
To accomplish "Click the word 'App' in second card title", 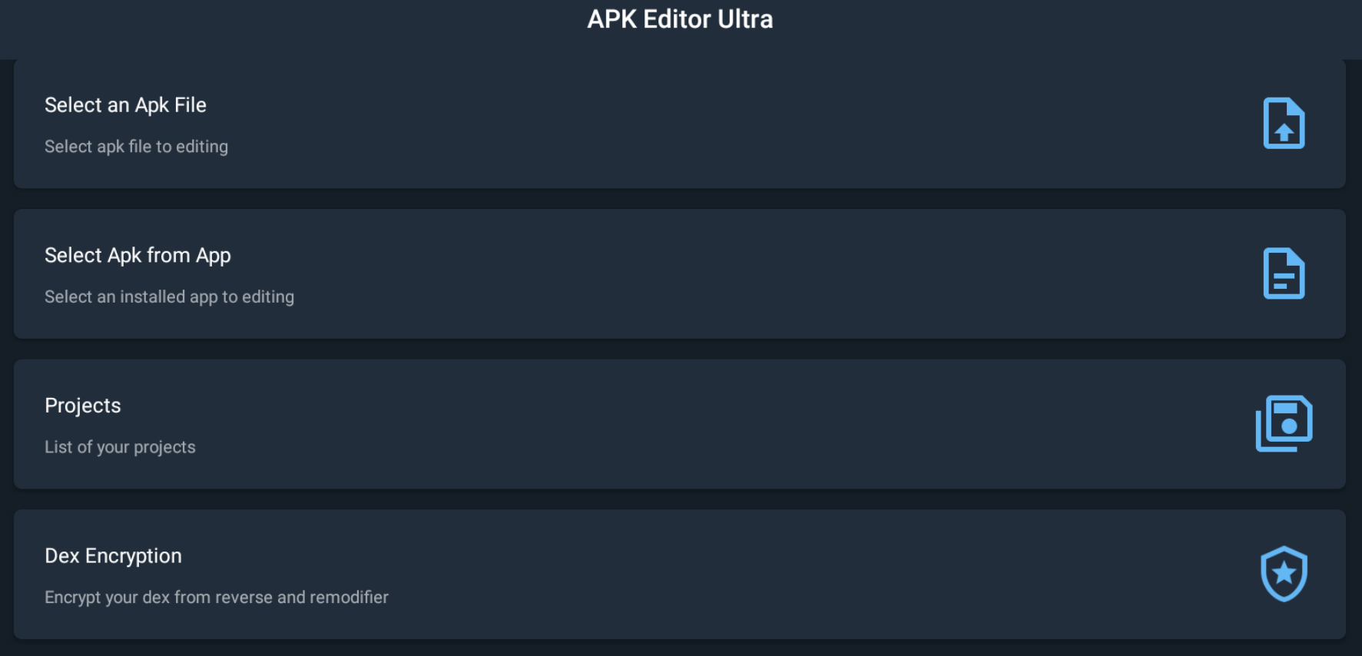I will coord(214,256).
